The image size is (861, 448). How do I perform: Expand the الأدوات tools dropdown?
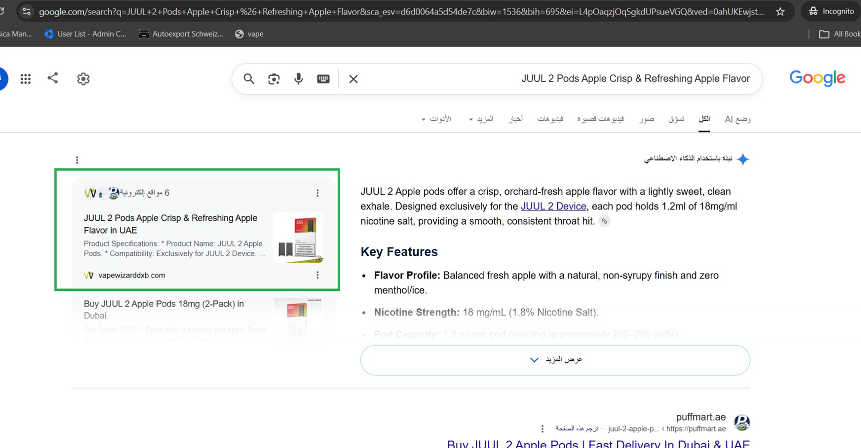coord(436,119)
